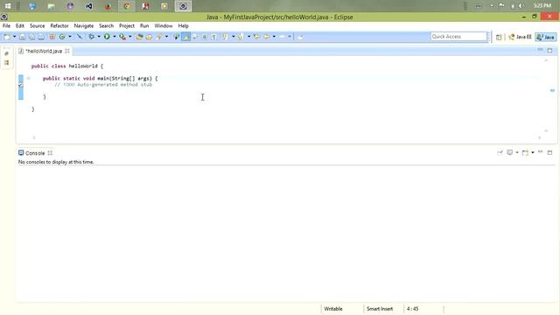Click the Display Selected Console icon

coord(509,152)
